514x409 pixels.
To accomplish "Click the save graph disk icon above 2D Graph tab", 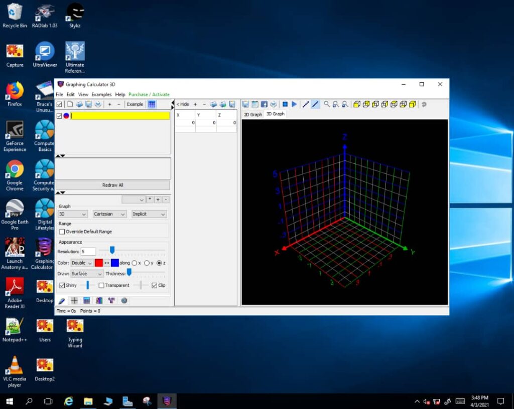I will (245, 104).
